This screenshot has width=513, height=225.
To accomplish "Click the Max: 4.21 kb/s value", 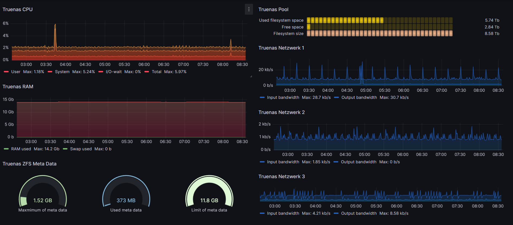I will click(x=316, y=213).
